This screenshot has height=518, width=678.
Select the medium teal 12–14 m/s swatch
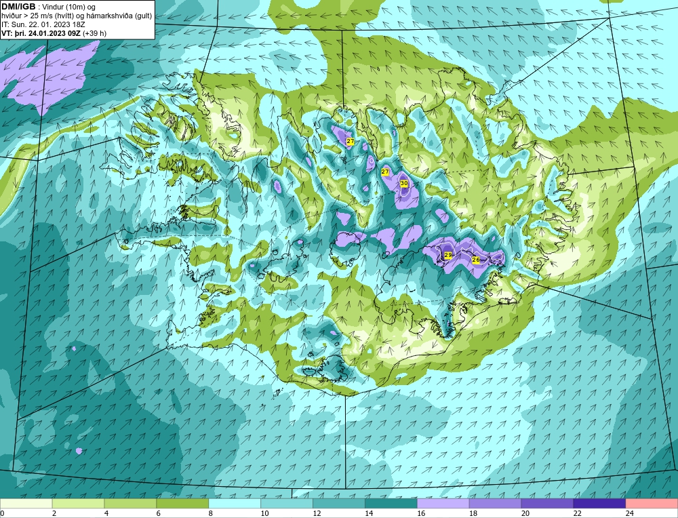pos(339,504)
